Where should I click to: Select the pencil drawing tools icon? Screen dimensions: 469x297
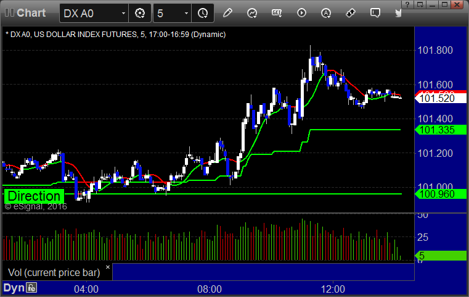(x=227, y=13)
